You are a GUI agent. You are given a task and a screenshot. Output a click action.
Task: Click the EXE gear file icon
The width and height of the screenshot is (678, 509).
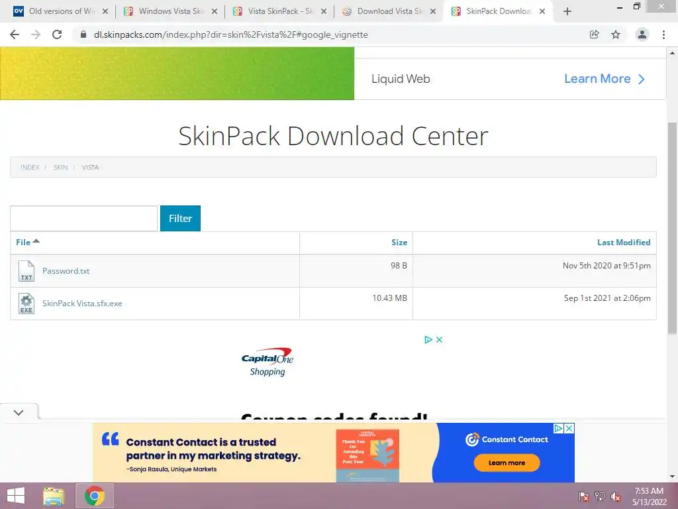(26, 304)
